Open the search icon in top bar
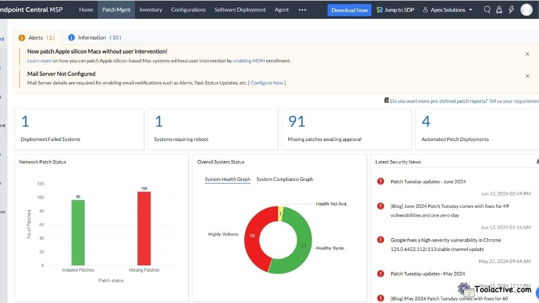Viewport: 539px width, 303px height. click(487, 9)
